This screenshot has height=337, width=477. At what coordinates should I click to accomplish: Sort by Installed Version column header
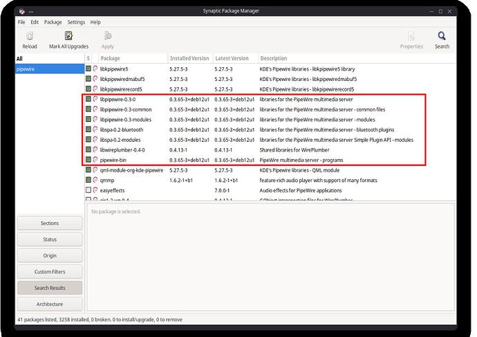190,58
